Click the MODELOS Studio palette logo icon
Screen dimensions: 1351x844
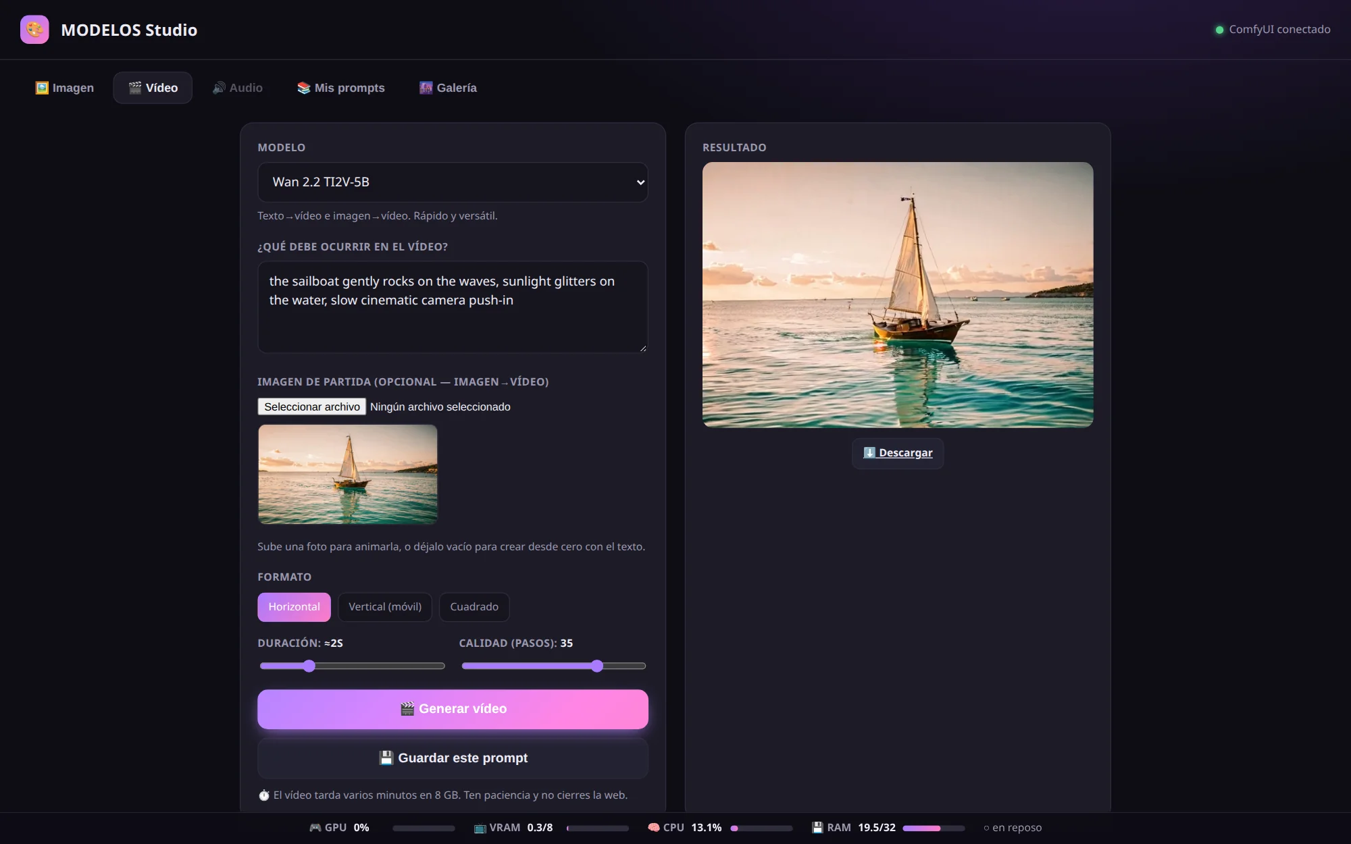click(x=34, y=30)
